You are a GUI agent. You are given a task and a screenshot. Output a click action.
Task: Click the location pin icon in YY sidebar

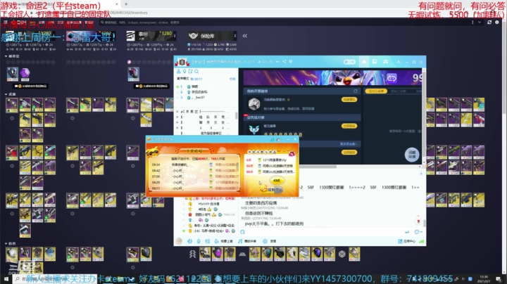184,71
